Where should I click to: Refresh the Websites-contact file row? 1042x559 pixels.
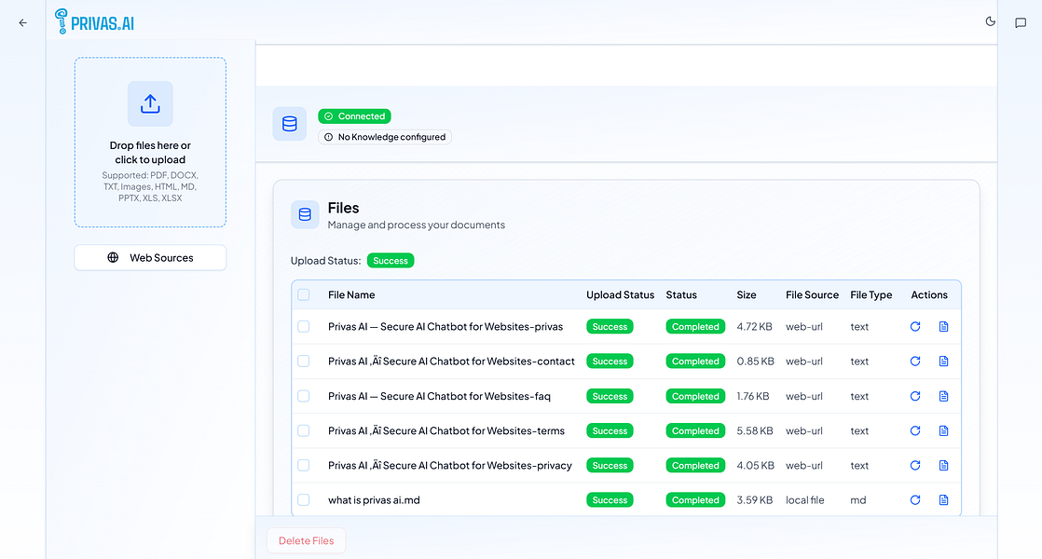(x=915, y=361)
